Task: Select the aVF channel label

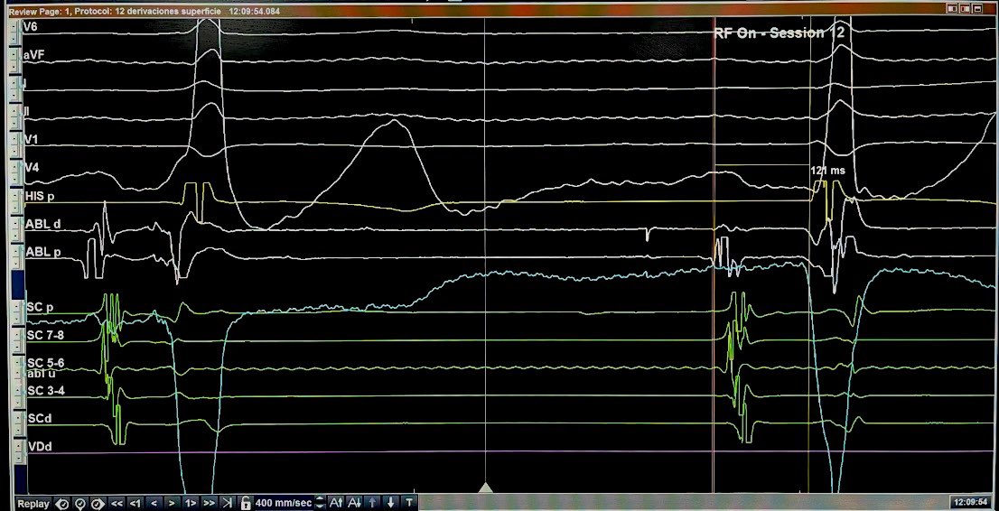Action: (x=34, y=56)
